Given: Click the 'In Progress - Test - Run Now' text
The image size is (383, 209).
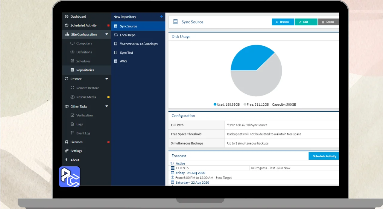Looking at the screenshot, I should pos(270,168).
